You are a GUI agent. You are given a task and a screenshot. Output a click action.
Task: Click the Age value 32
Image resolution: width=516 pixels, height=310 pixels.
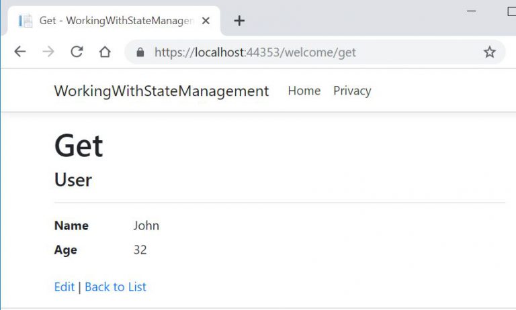click(140, 250)
